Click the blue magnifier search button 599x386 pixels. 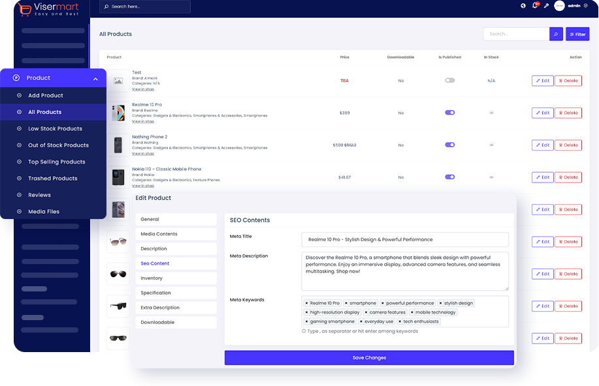coord(556,34)
